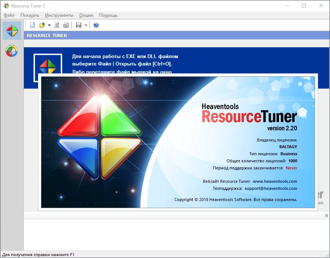Click the Copyright 2018 Heaventools text
Viewport: 330px width, 258px height.
(x=236, y=200)
